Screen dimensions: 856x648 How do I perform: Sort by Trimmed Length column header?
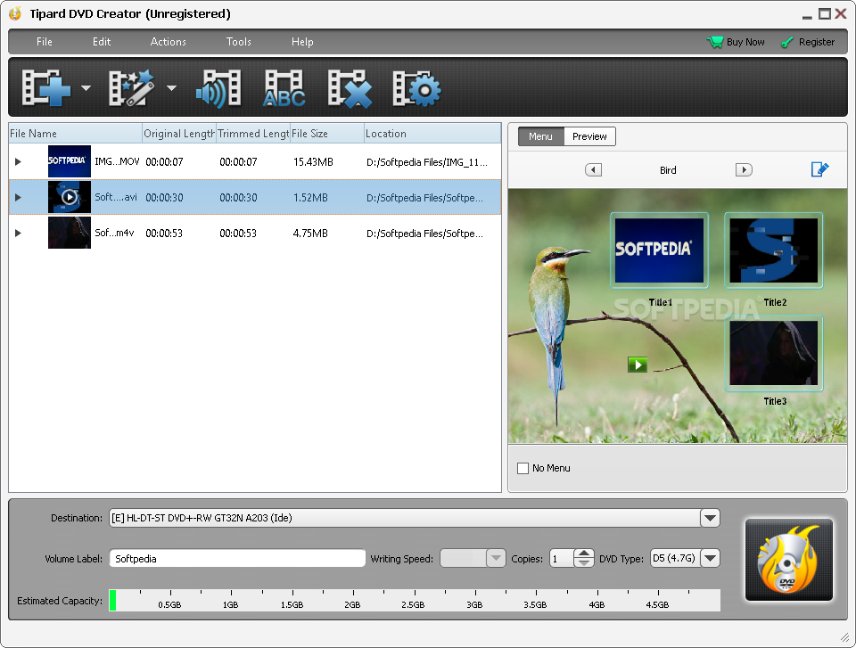click(253, 133)
